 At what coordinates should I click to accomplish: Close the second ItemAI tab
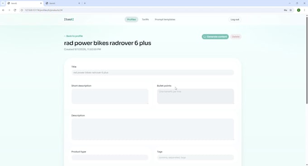coord(79,3)
